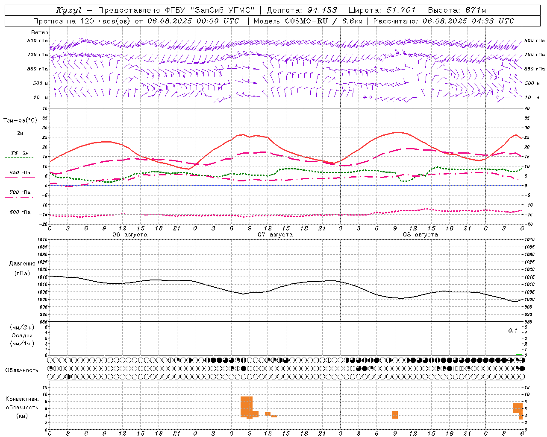
Task: Click the left 500 м wind level label
Action: [41, 83]
